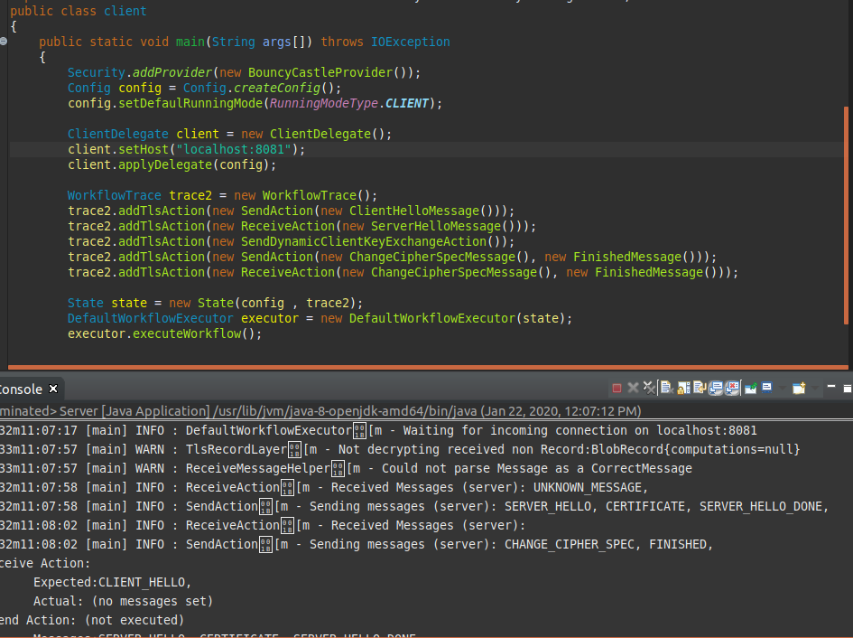853x638 pixels.
Task: Click ClientHelloMessage in SendAction line
Action: pos(414,211)
